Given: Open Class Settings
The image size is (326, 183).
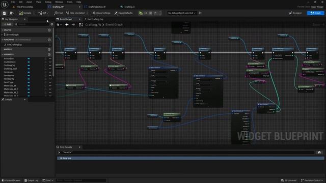Looking at the screenshot, I should click(101, 13).
